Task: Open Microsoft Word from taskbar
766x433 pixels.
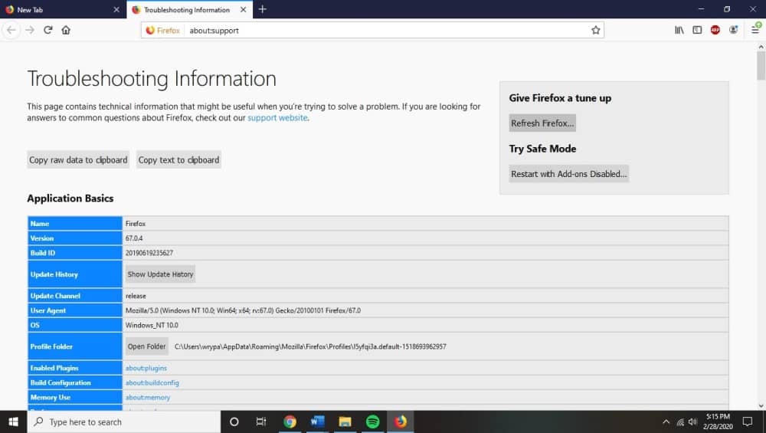Action: point(318,422)
